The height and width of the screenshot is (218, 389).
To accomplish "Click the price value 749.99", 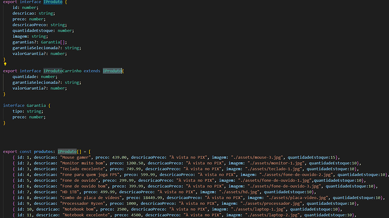I will [134, 169].
